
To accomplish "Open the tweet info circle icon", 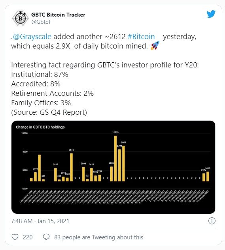I will click(212, 221).
